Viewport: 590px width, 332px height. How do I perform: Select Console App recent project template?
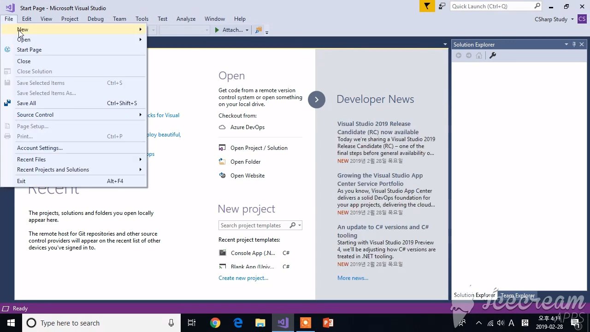click(x=254, y=253)
